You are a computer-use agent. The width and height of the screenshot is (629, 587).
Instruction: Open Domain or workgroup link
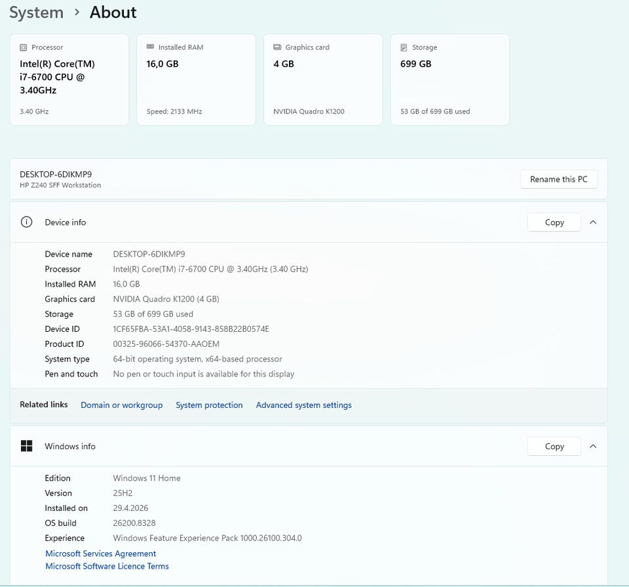(x=122, y=405)
